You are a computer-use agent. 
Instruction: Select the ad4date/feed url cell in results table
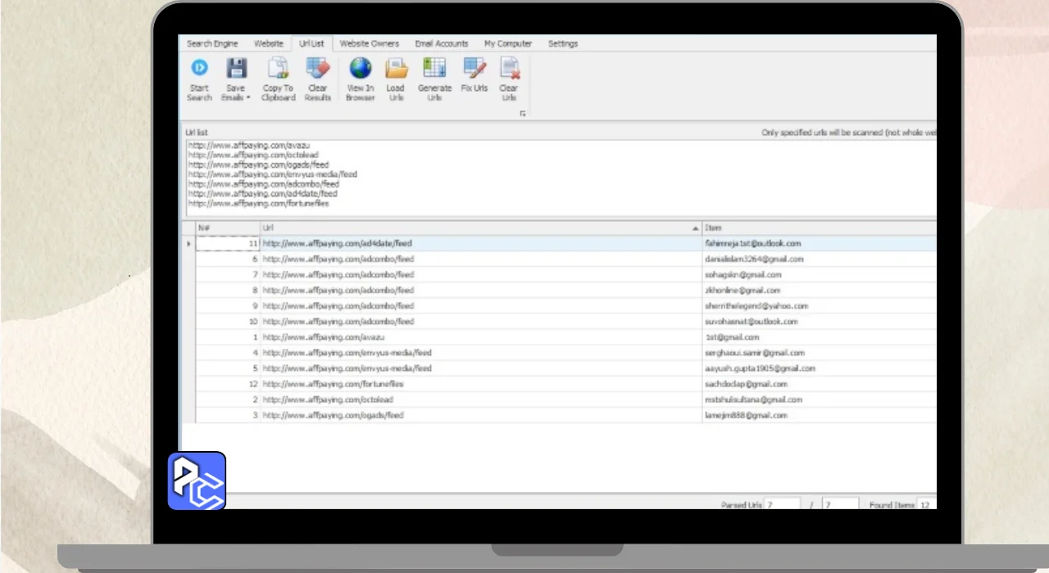click(481, 244)
